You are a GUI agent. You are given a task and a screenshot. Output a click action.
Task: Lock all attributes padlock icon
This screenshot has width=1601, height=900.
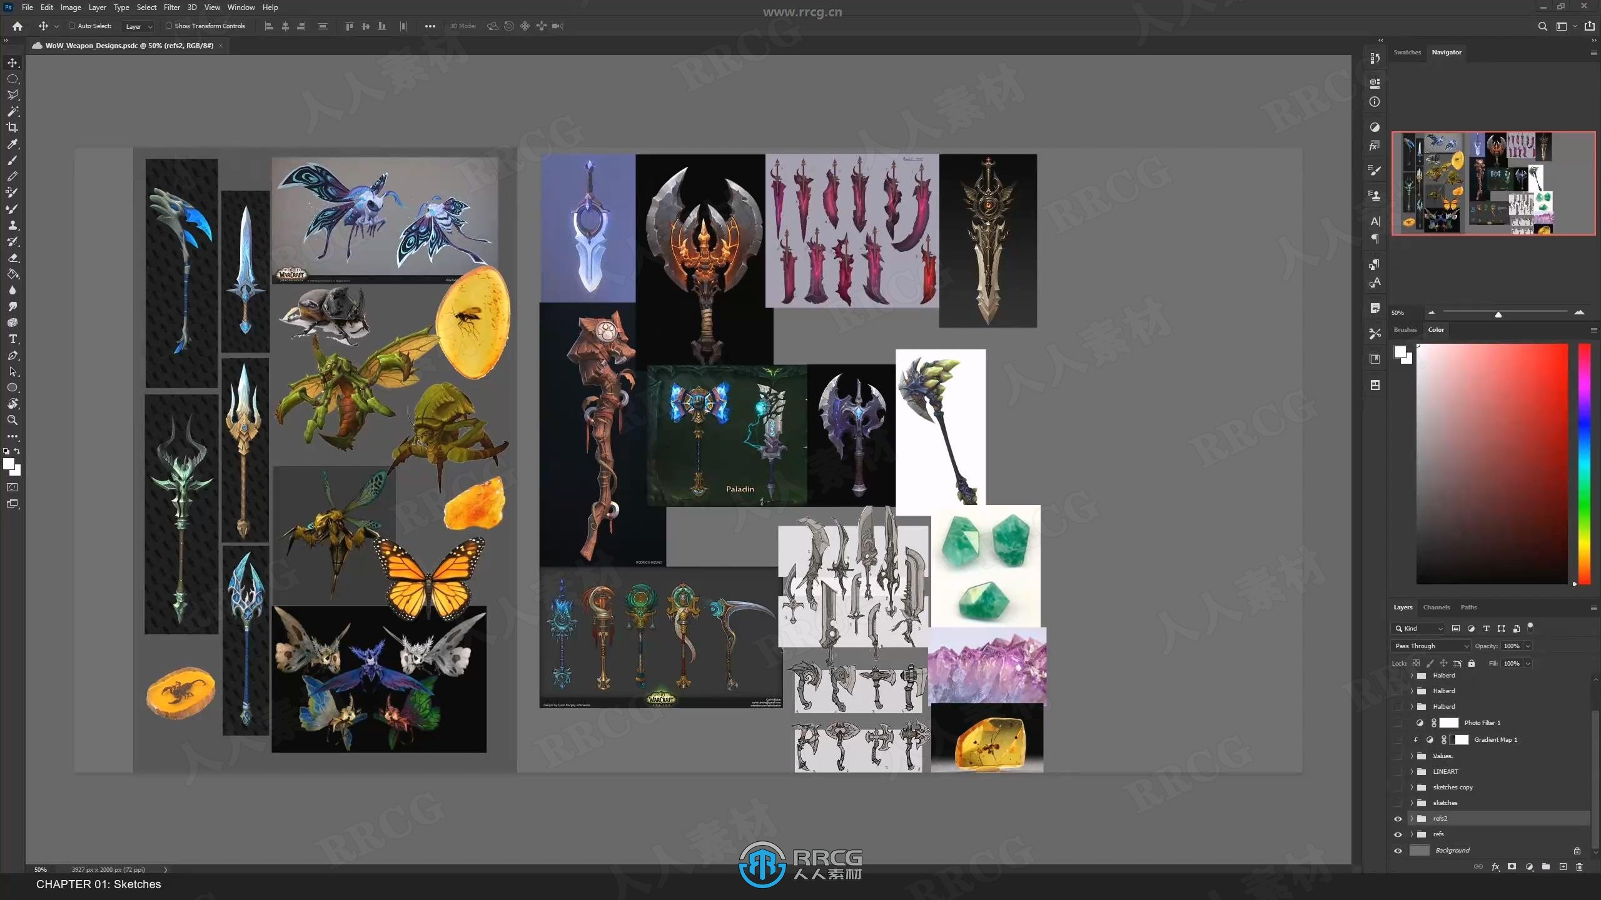click(1472, 663)
